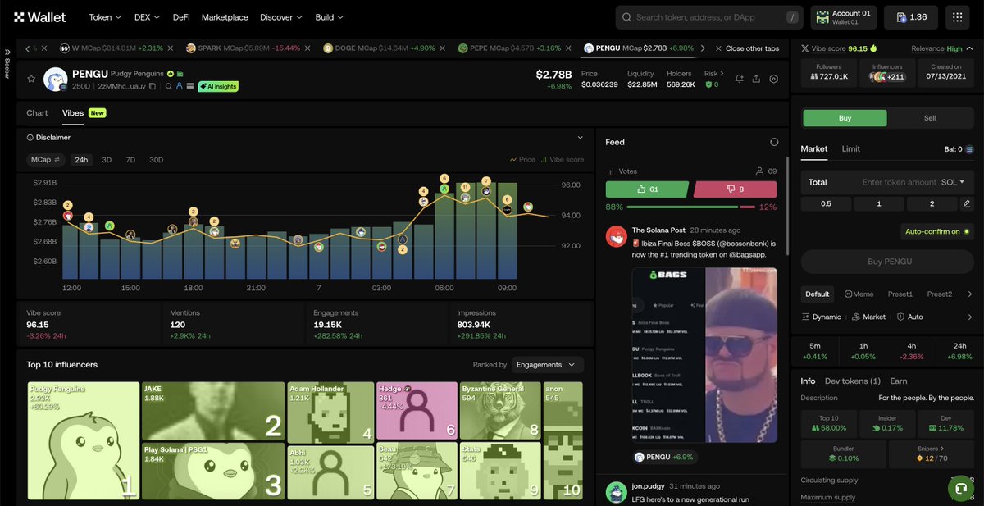Click Close other tabs
The height and width of the screenshot is (506, 984).
click(x=746, y=48)
